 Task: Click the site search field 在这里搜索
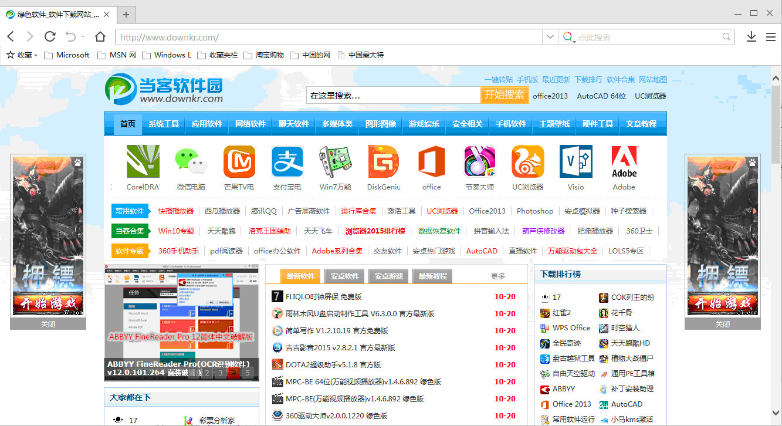(393, 95)
